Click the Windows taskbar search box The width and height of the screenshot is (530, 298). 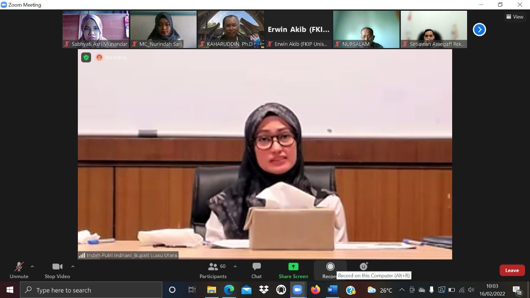click(x=91, y=290)
